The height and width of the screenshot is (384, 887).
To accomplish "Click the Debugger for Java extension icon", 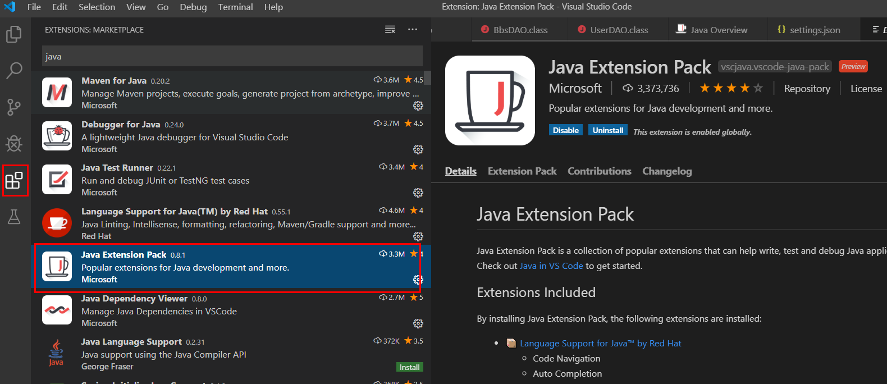I will pos(57,136).
